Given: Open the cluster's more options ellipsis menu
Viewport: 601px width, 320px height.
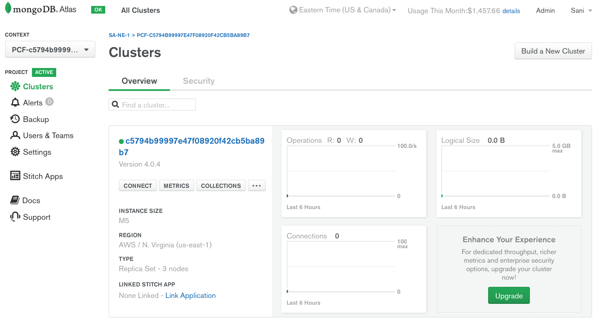Looking at the screenshot, I should (x=257, y=186).
